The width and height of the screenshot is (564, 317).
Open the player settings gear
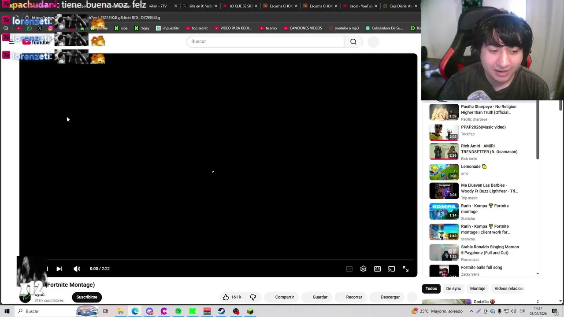[x=363, y=269]
